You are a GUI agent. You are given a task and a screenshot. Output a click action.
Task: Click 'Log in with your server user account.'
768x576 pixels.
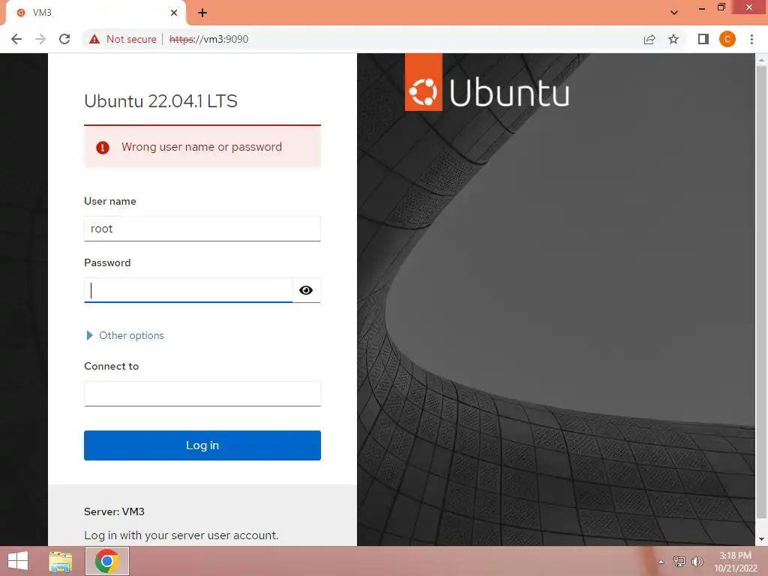pyautogui.click(x=181, y=535)
